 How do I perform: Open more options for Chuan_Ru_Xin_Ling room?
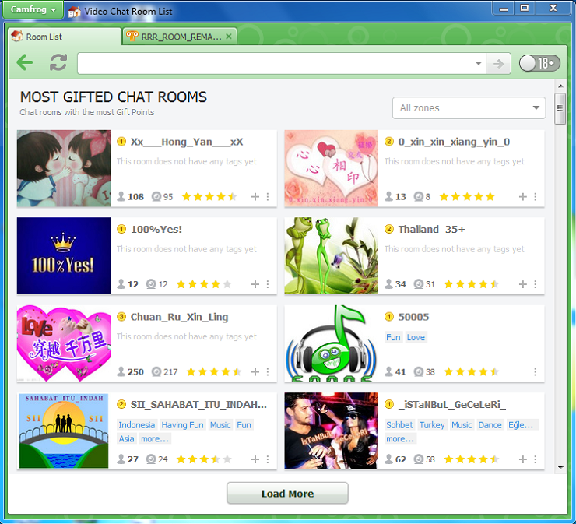pos(268,372)
